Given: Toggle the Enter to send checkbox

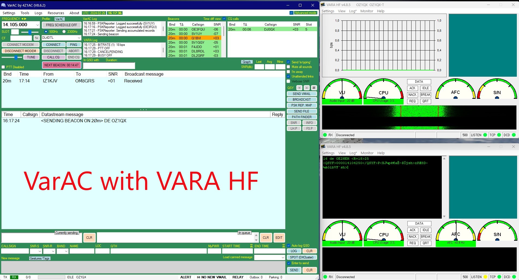Looking at the screenshot, I should (289, 263).
